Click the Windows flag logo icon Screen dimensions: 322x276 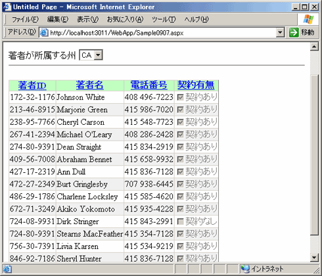(x=308, y=20)
